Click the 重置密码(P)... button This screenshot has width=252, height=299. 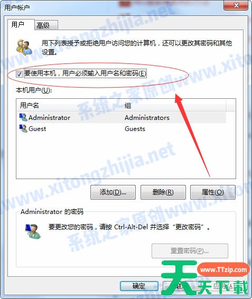pos(190,251)
